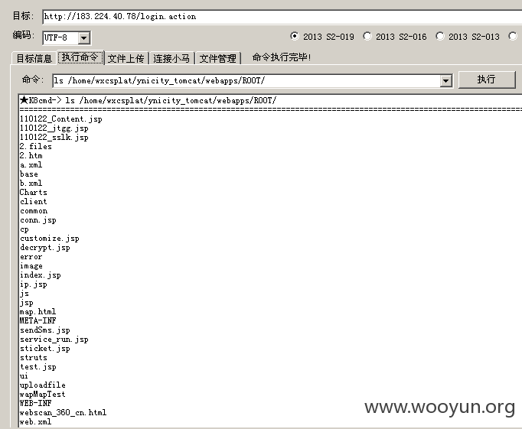
Task: Click the cp entry
Action: pos(24,229)
